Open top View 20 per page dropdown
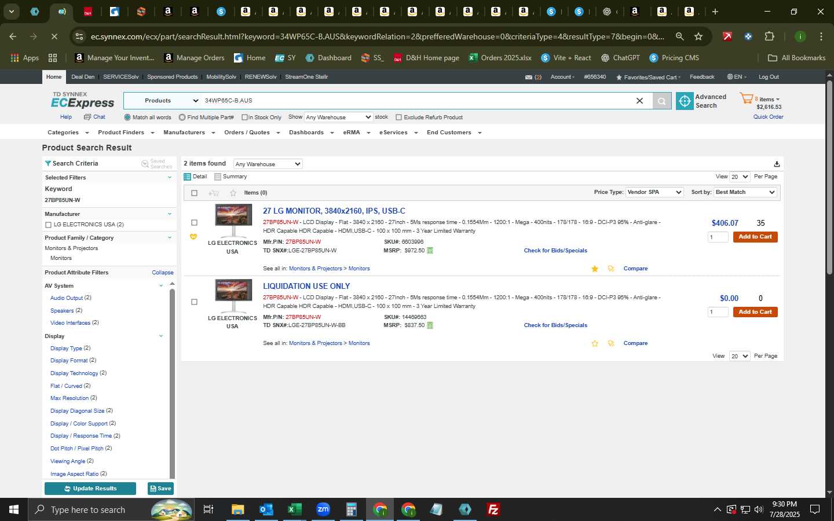 [740, 177]
